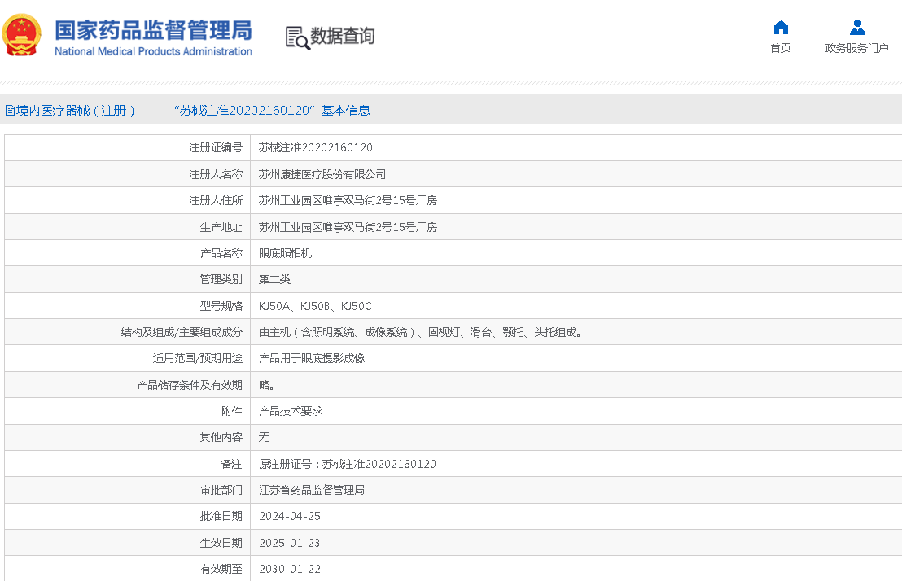Click the document icon before 境内医疗器械

pos(10,111)
